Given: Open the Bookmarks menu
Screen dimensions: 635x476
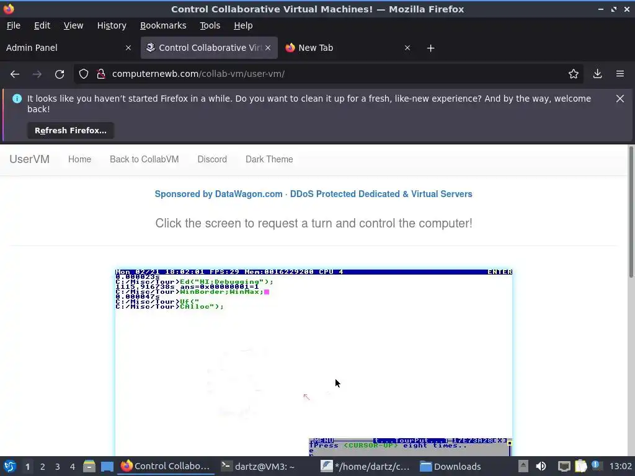Looking at the screenshot, I should (163, 25).
